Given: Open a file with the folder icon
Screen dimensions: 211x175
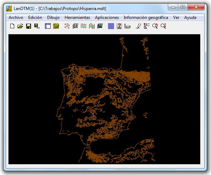Looking at the screenshot, I should [20, 26].
